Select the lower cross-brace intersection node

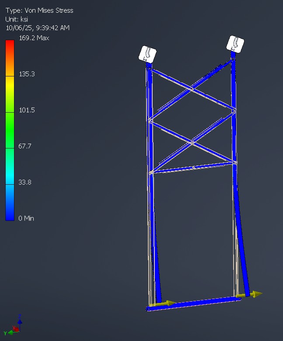192,143
